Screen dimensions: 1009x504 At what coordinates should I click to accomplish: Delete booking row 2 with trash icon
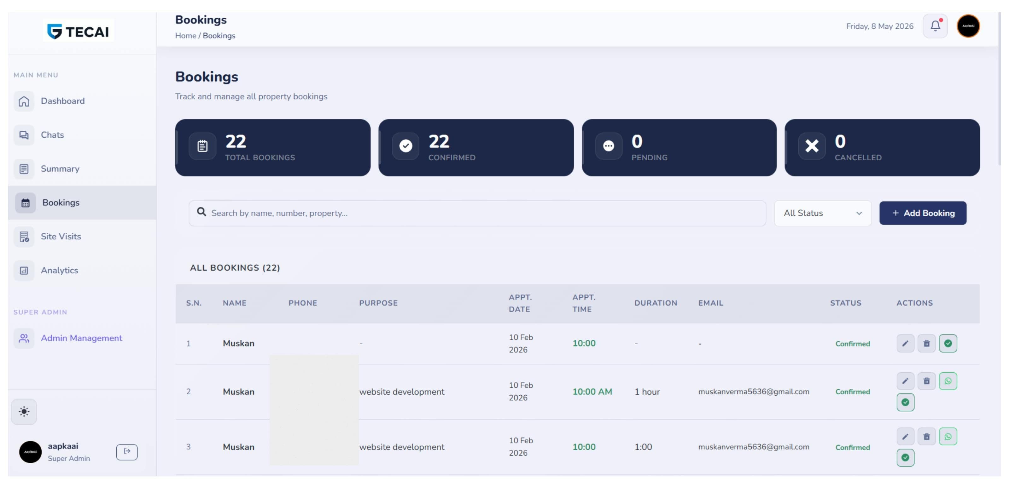coord(926,381)
